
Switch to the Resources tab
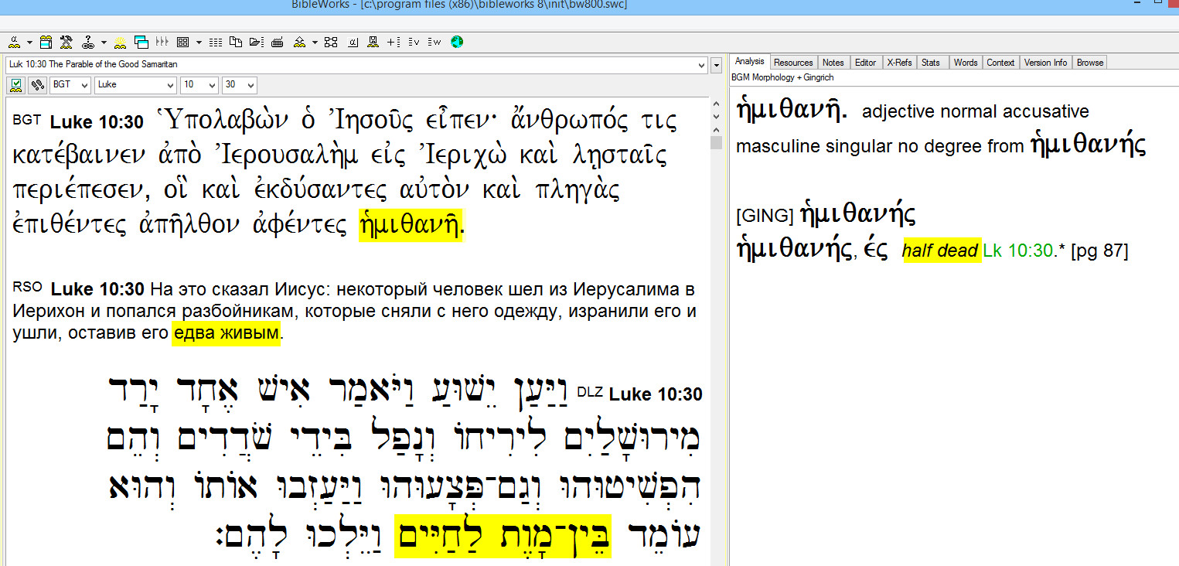[x=793, y=63]
